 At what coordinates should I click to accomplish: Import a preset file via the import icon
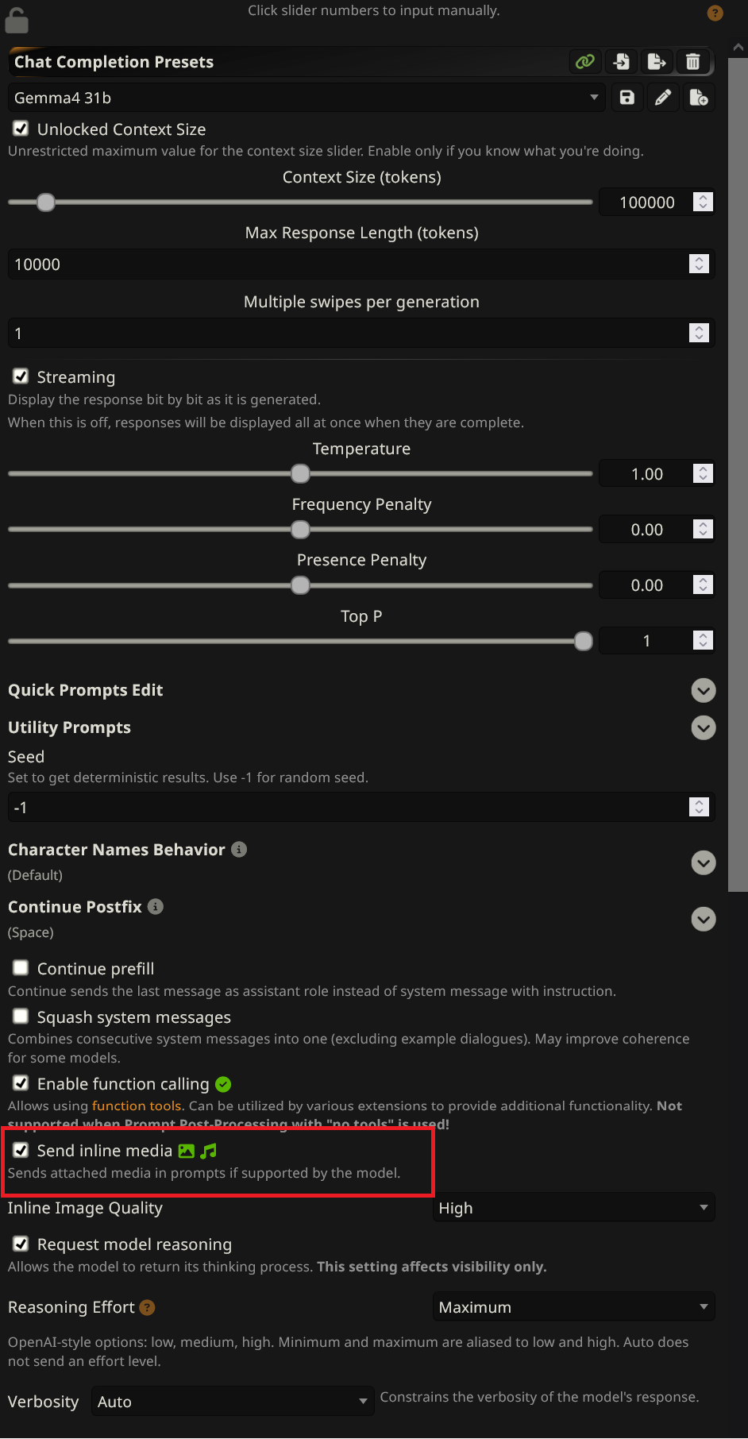coord(622,61)
